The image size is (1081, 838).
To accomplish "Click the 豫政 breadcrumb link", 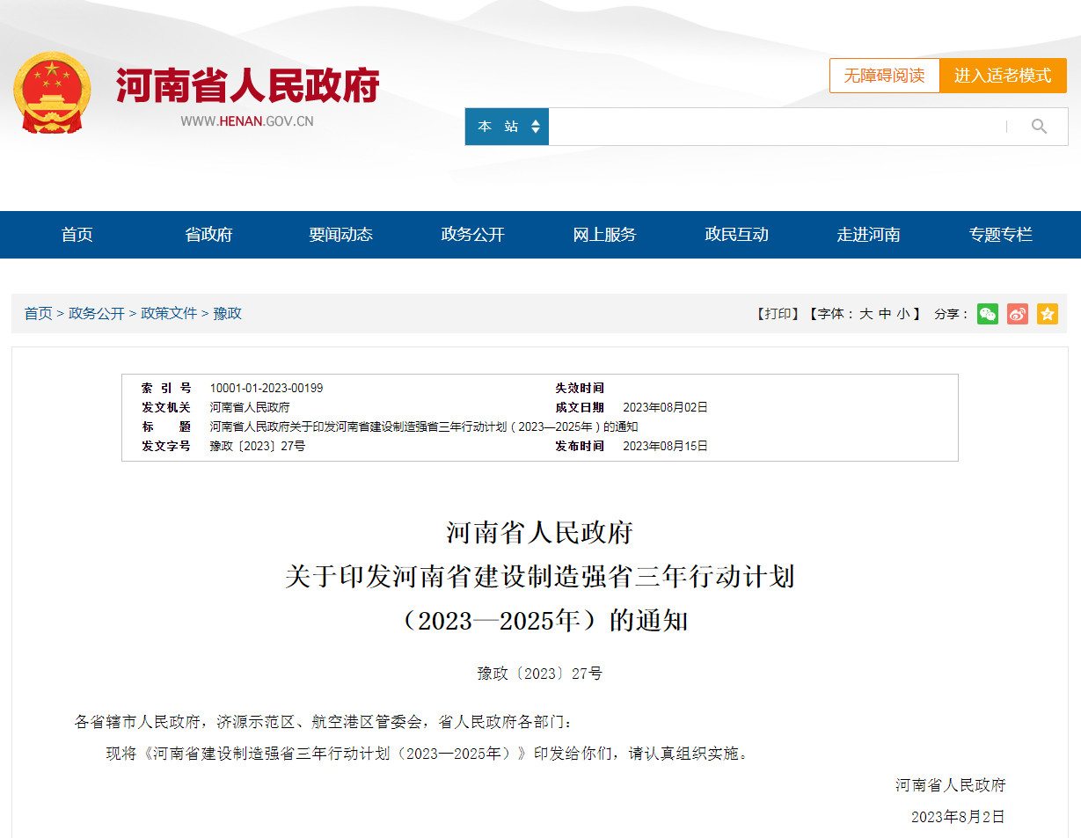I will point(227,314).
